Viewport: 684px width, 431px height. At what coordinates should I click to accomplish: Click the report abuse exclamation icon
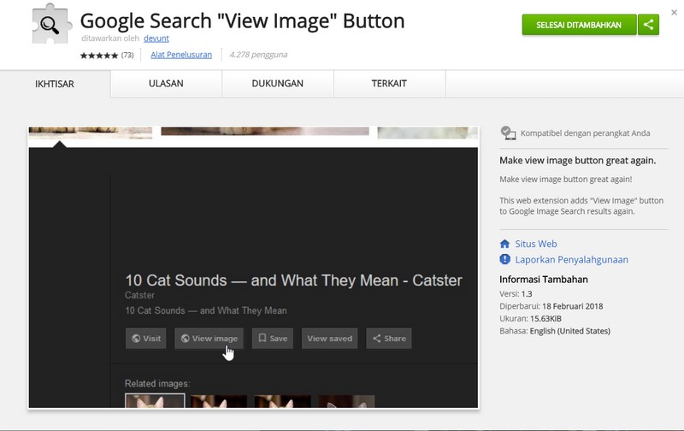504,260
